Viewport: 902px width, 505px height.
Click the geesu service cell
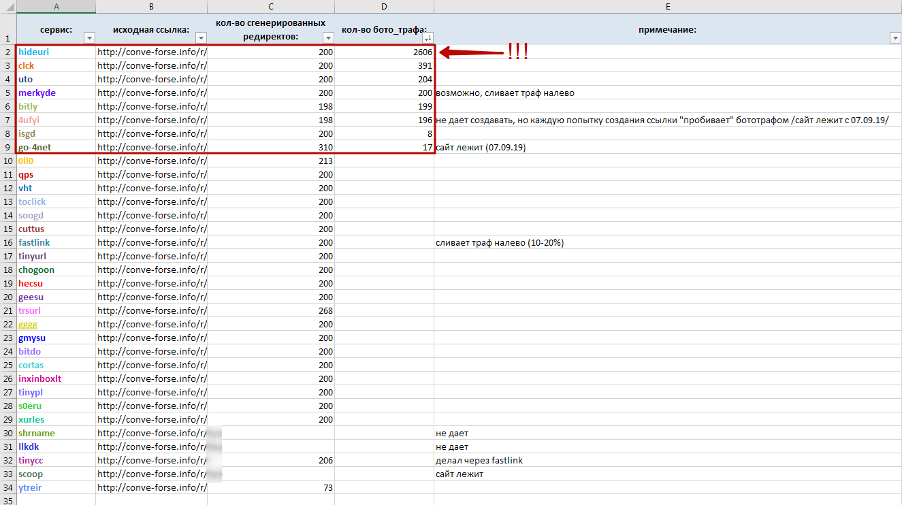coord(56,297)
